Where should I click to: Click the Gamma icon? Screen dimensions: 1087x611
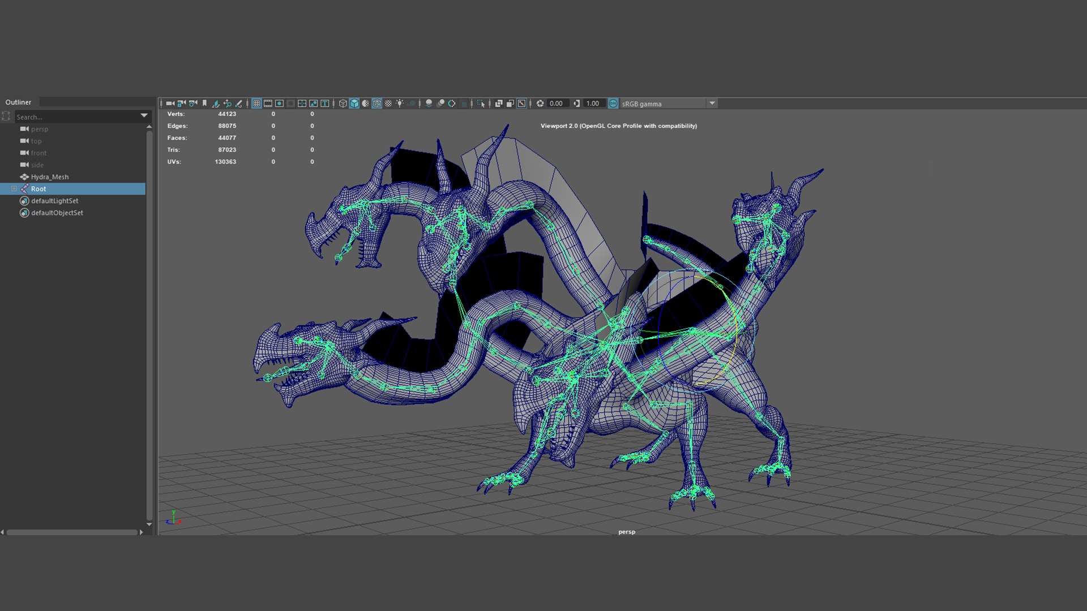(x=576, y=104)
